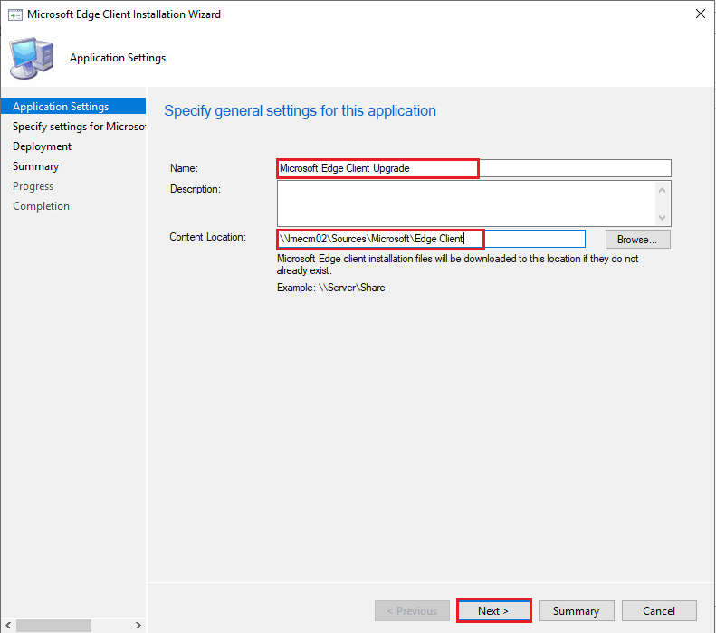This screenshot has height=633, width=716.
Task: Click the computer icon beside the Application Settings header
Action: [30, 58]
